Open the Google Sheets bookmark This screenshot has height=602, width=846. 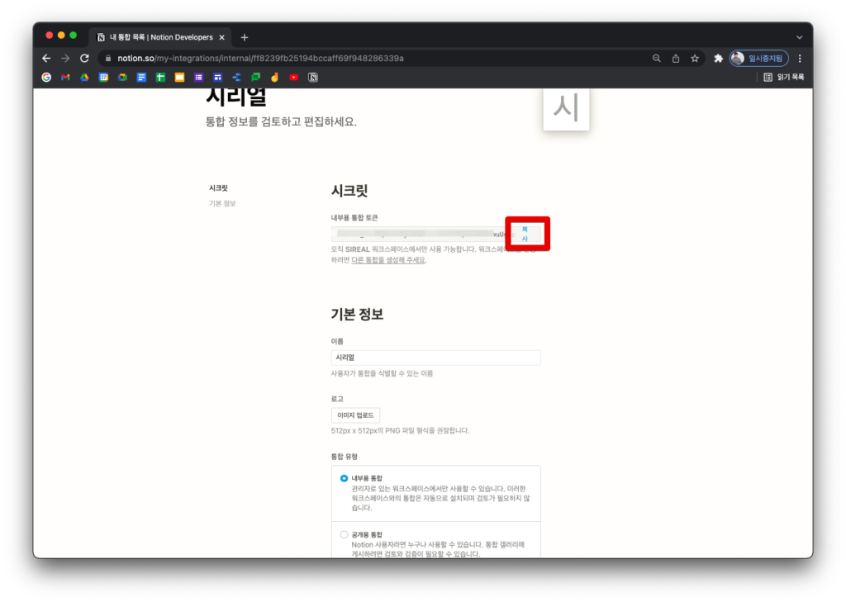pyautogui.click(x=160, y=77)
